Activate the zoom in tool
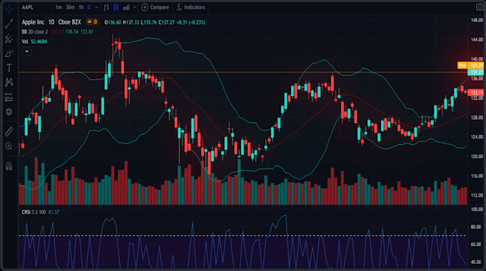 coord(9,146)
